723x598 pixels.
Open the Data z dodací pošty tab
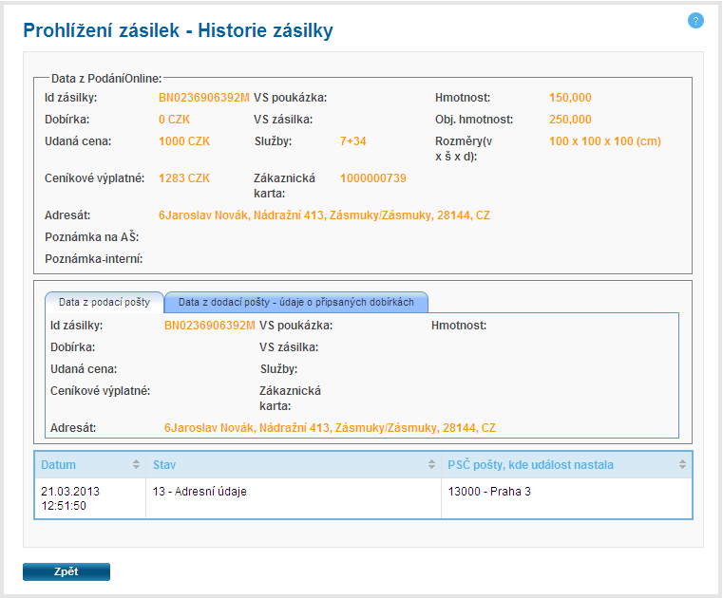pyautogui.click(x=296, y=302)
